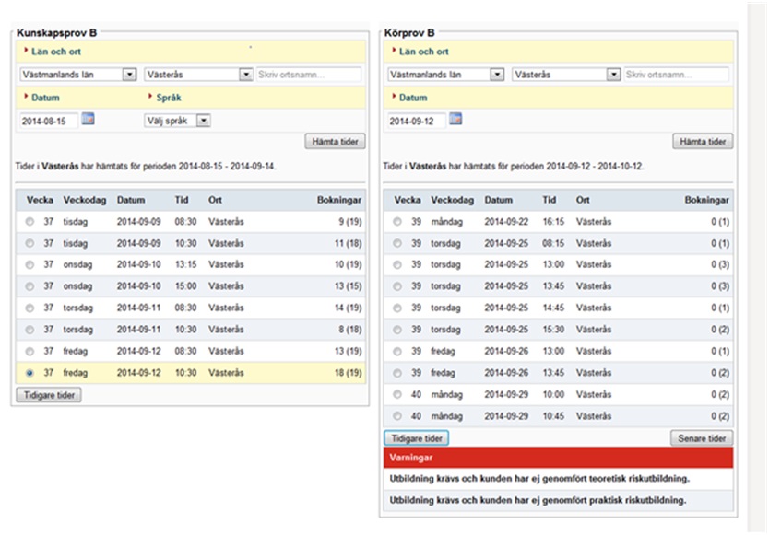Click the Hämta tider button in Kunskapsprov
Image resolution: width=769 pixels, height=535 pixels.
[x=336, y=142]
